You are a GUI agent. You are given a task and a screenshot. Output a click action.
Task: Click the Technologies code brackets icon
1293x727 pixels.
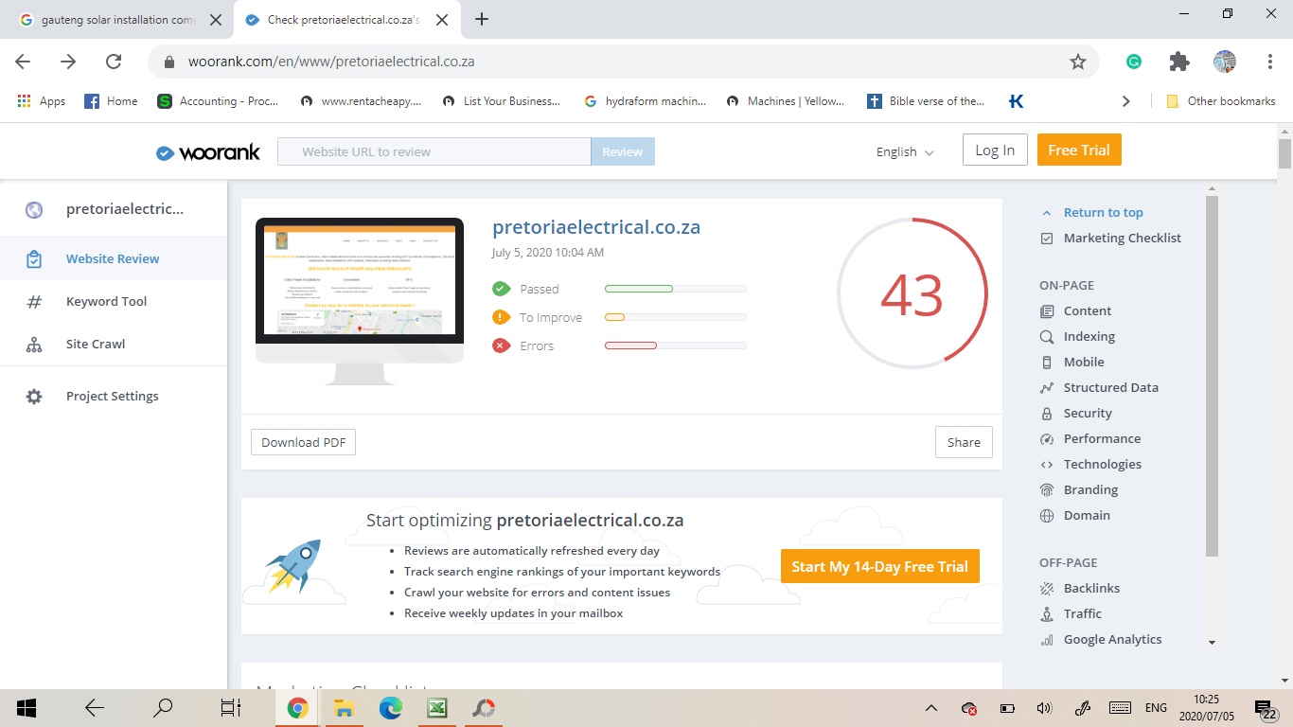(1047, 465)
